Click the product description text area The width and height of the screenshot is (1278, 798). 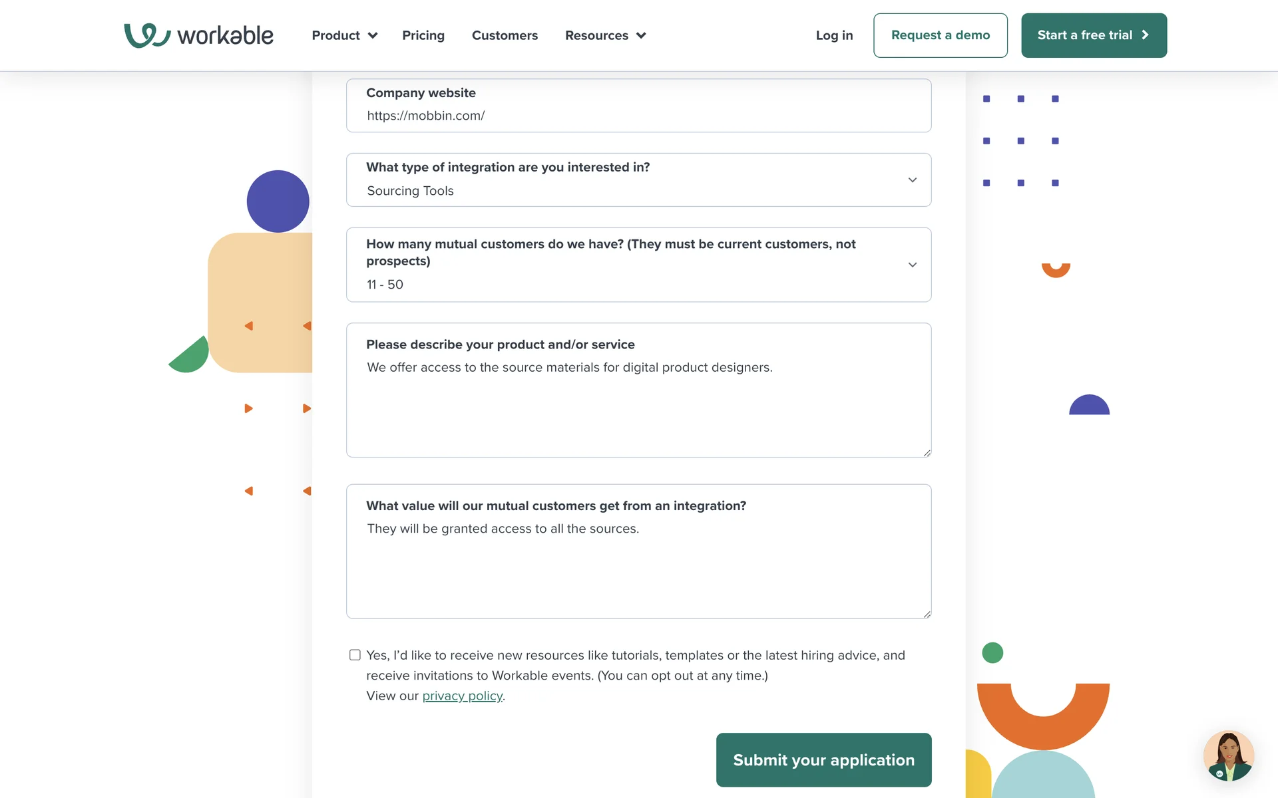click(638, 404)
